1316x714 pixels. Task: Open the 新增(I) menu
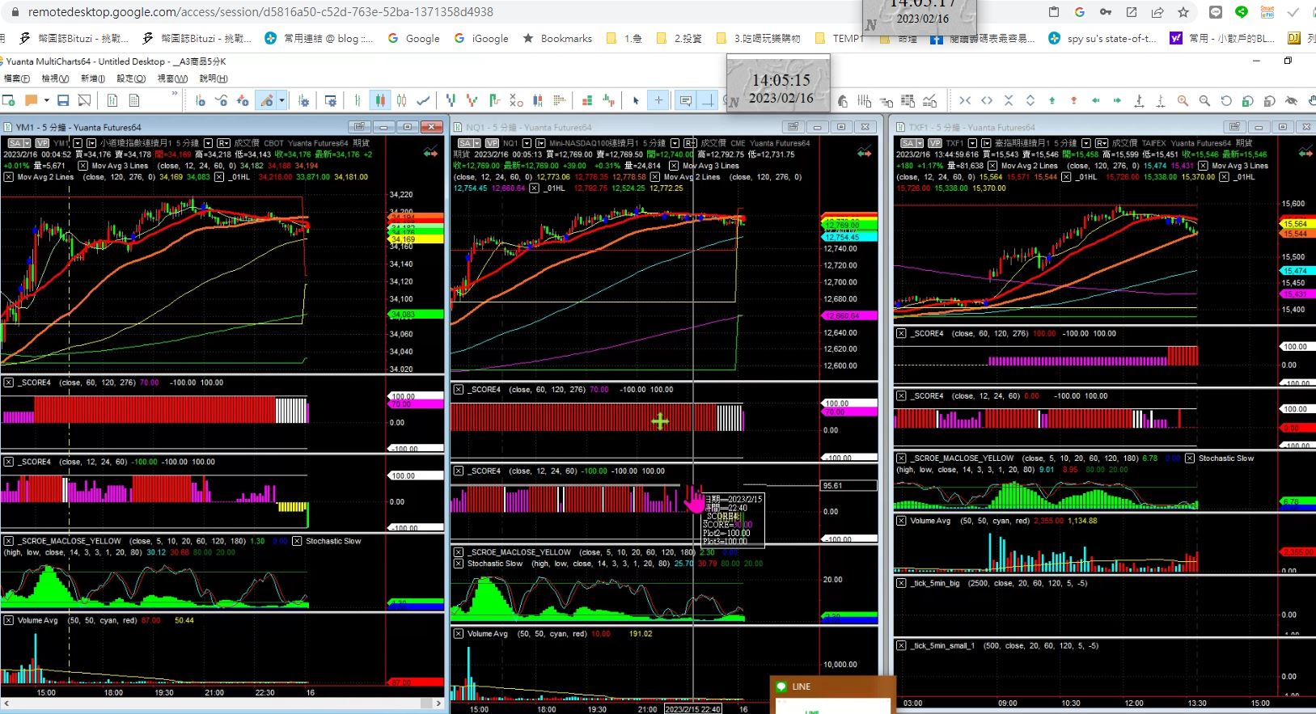93,78
